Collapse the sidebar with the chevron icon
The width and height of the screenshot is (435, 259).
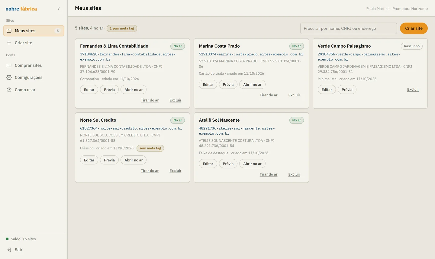59,9
